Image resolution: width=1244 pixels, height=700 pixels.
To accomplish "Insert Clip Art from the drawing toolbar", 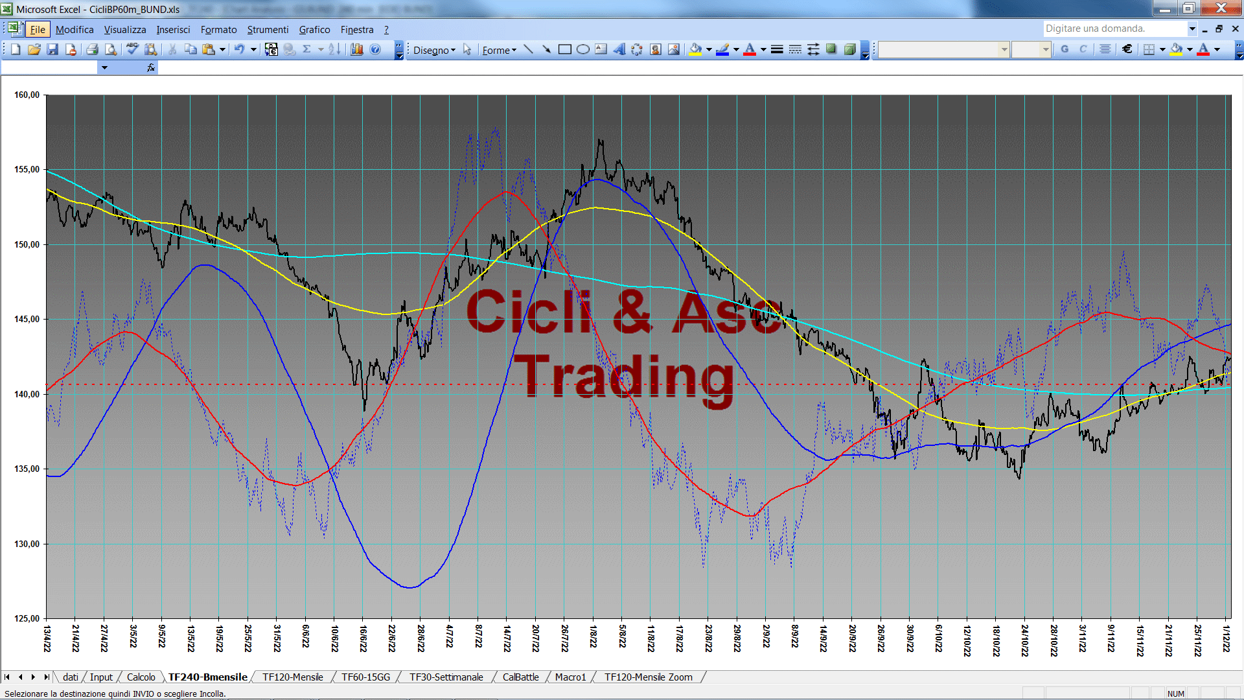I will point(655,49).
